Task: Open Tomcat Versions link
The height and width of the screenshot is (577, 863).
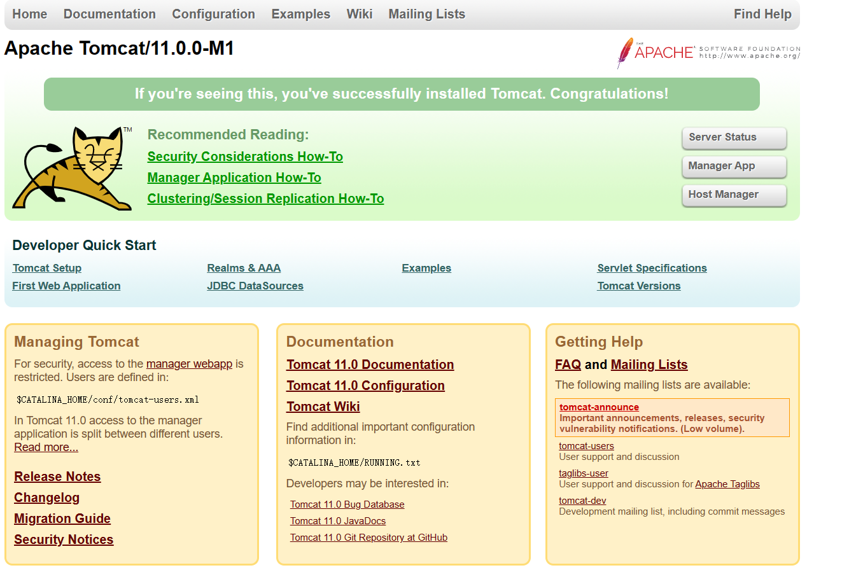Action: 639,286
